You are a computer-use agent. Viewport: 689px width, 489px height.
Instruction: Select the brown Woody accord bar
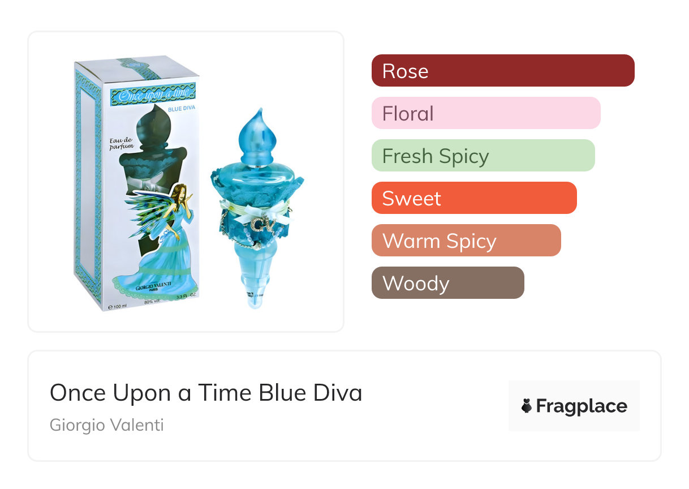448,283
